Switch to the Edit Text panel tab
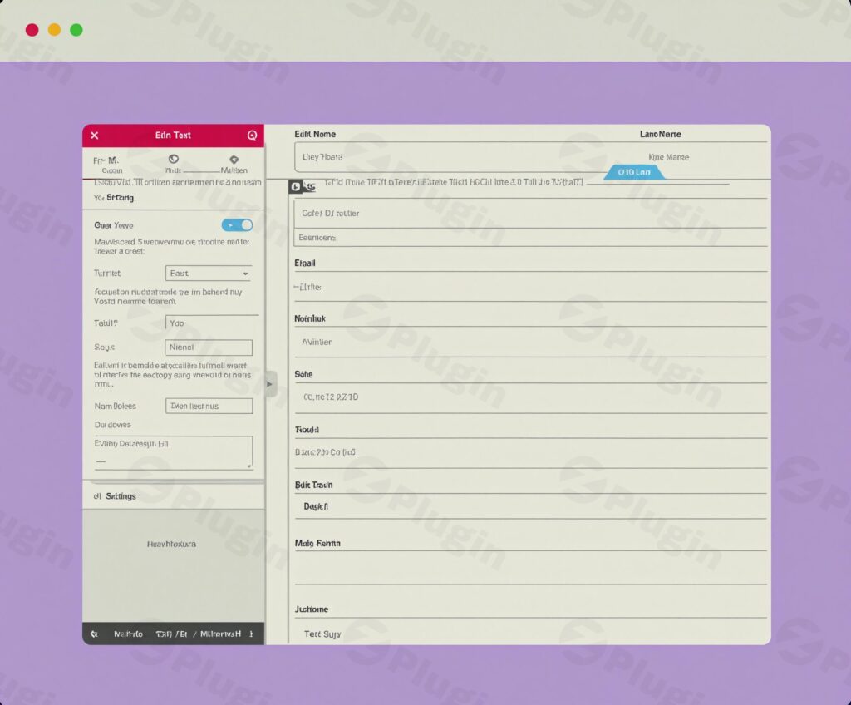851x705 pixels. coord(173,135)
